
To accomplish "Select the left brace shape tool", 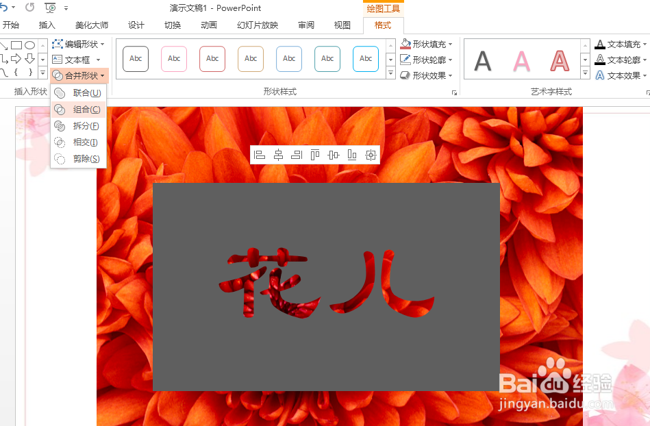I will pyautogui.click(x=16, y=72).
